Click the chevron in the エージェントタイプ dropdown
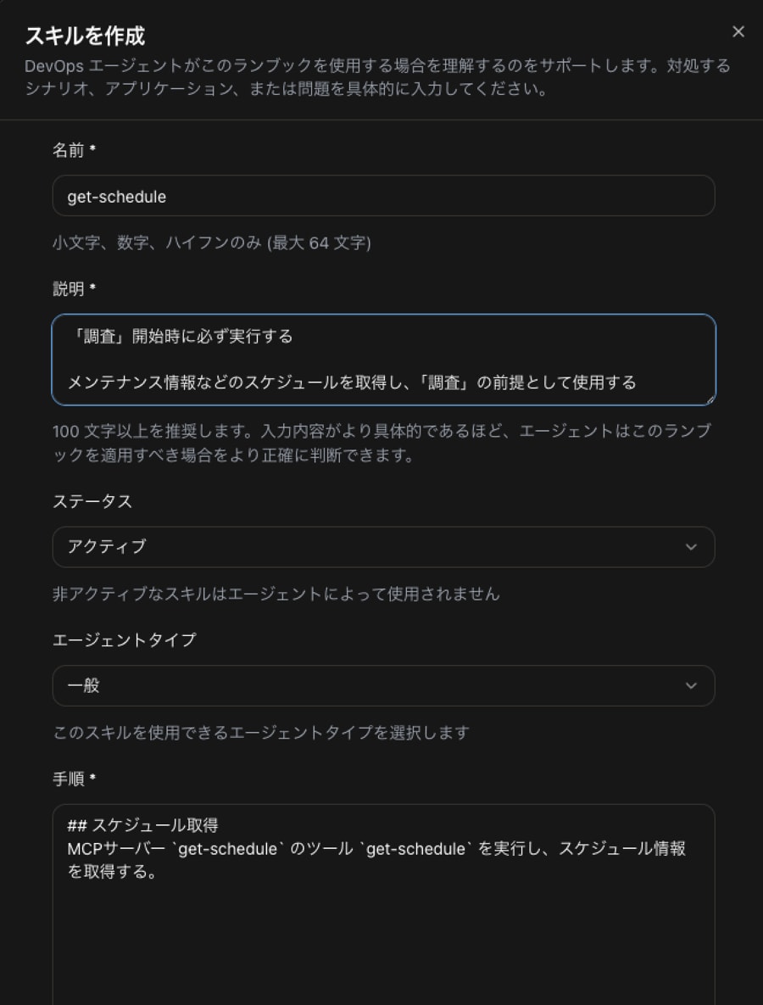763x1005 pixels. (x=691, y=685)
